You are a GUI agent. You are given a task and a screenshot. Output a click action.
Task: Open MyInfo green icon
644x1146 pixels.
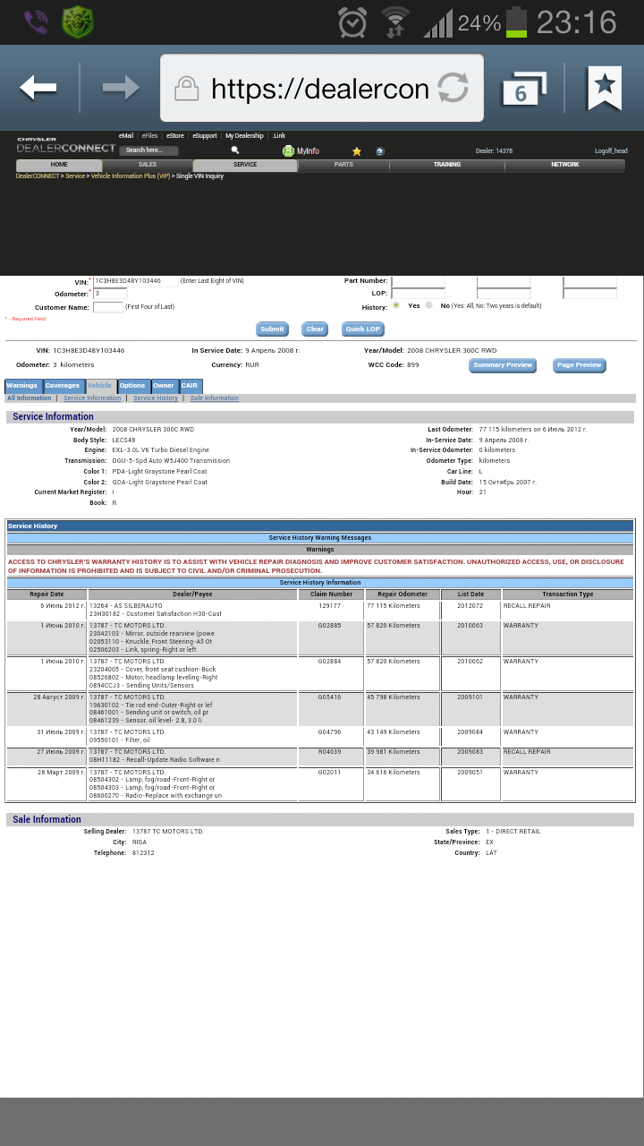coord(288,150)
